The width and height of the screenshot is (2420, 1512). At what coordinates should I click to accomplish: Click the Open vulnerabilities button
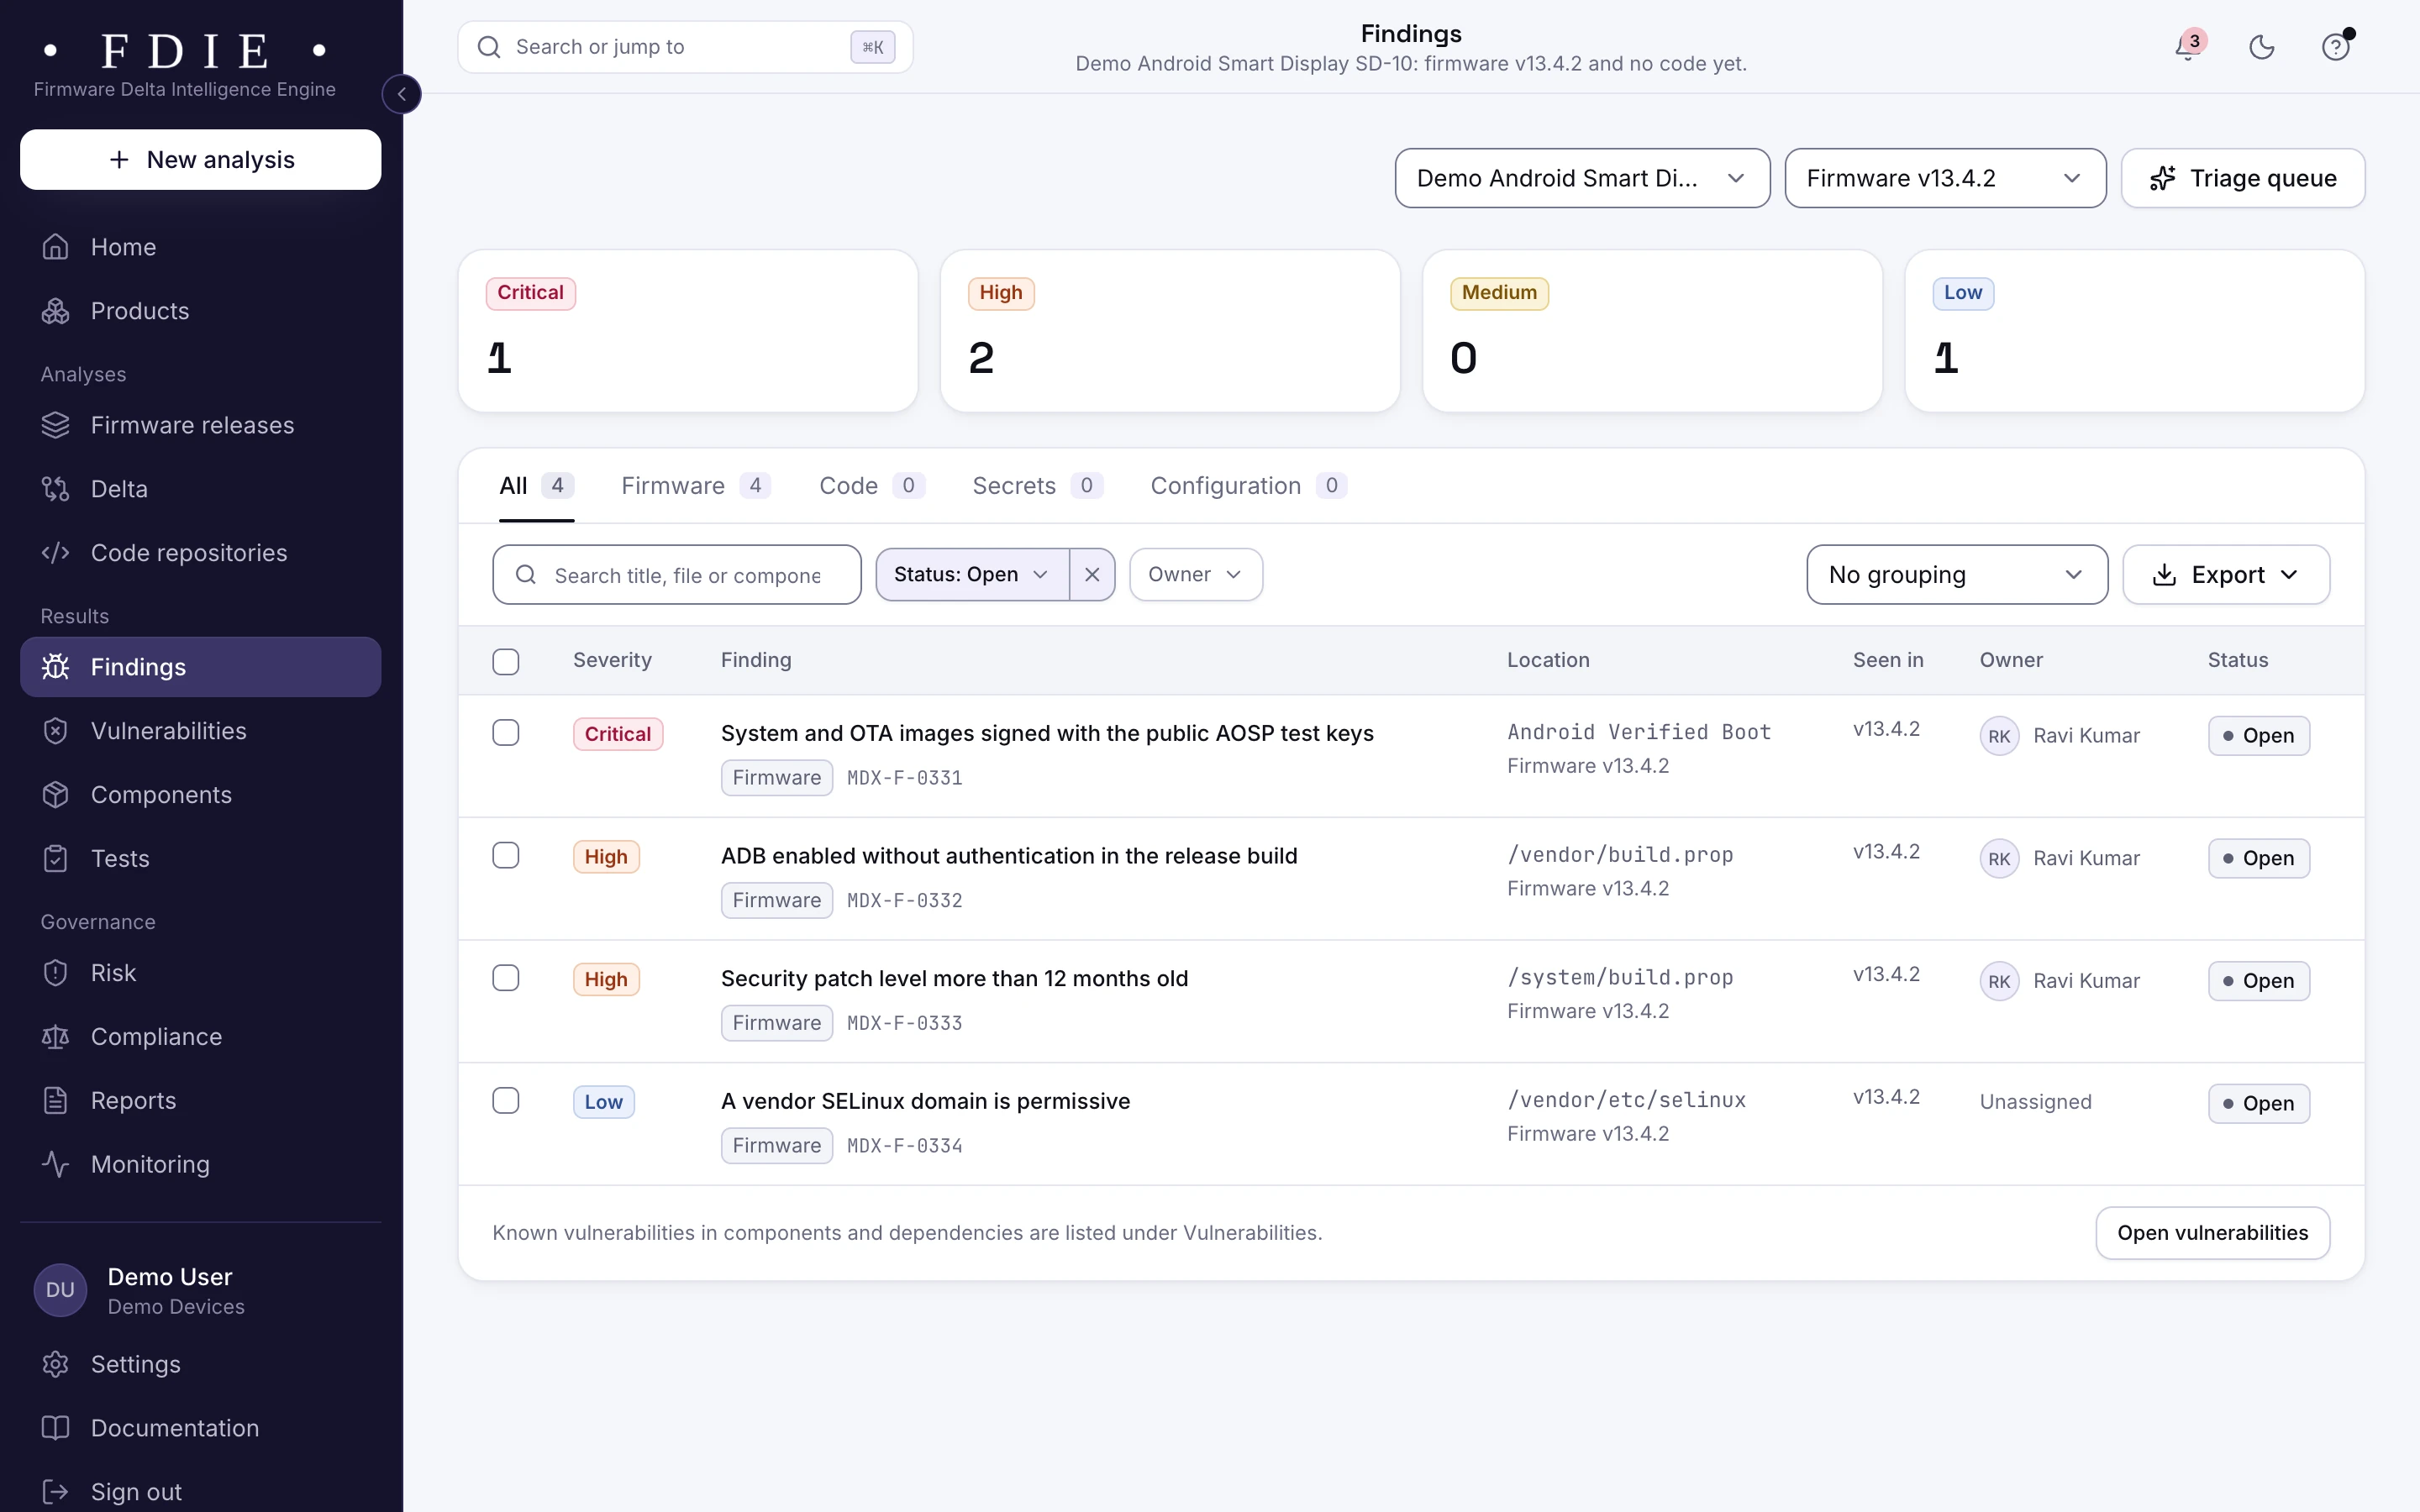pos(2213,1233)
